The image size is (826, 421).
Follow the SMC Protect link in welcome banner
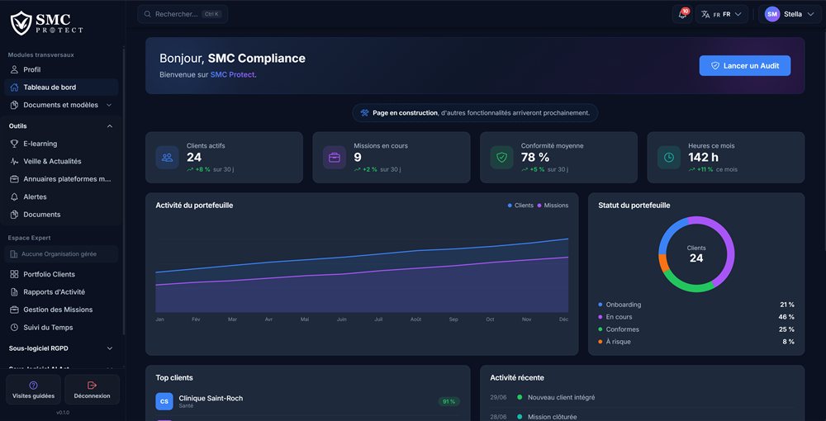tap(232, 75)
